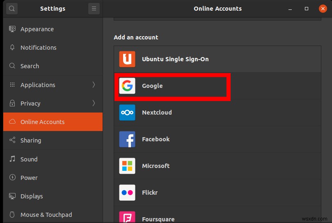The height and width of the screenshot is (223, 332).
Task: Open the Appearance settings panel
Action: [37, 29]
